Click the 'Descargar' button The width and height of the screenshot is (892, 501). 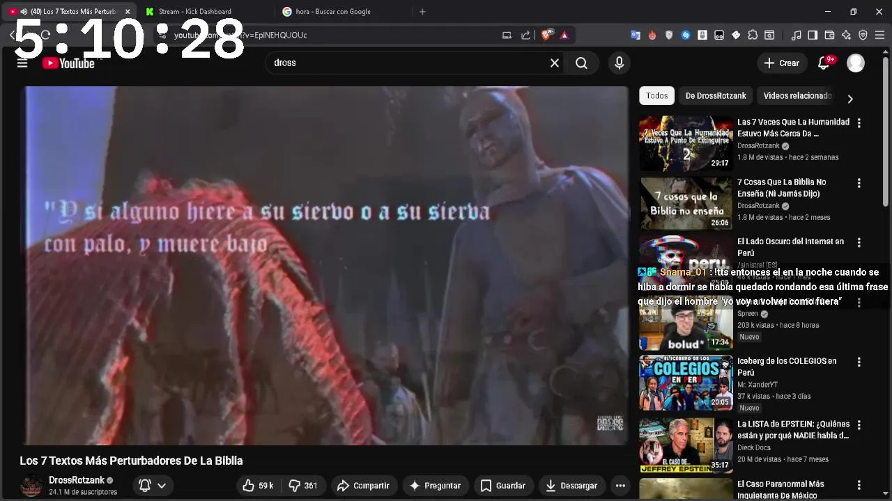tap(571, 486)
